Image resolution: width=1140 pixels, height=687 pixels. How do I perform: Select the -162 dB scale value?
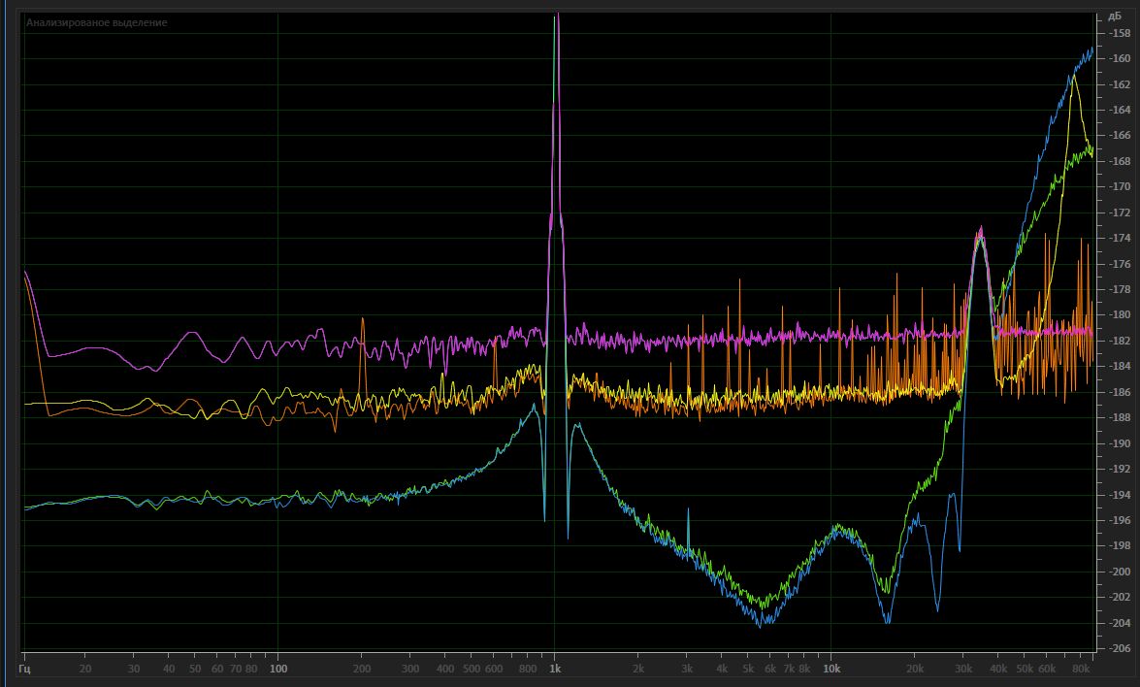(x=1119, y=84)
